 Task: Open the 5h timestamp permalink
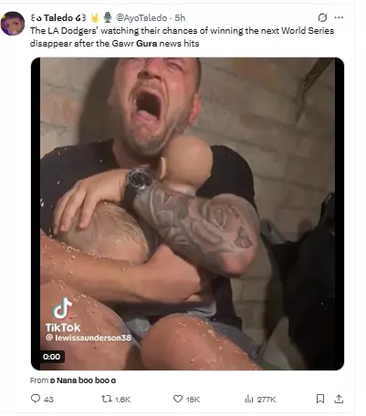click(180, 18)
